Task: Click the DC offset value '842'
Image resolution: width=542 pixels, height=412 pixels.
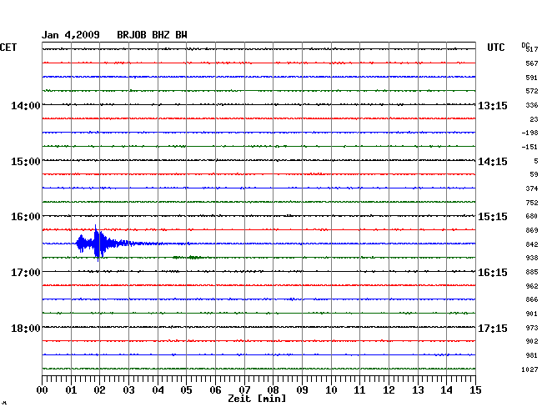Action: pyautogui.click(x=532, y=244)
